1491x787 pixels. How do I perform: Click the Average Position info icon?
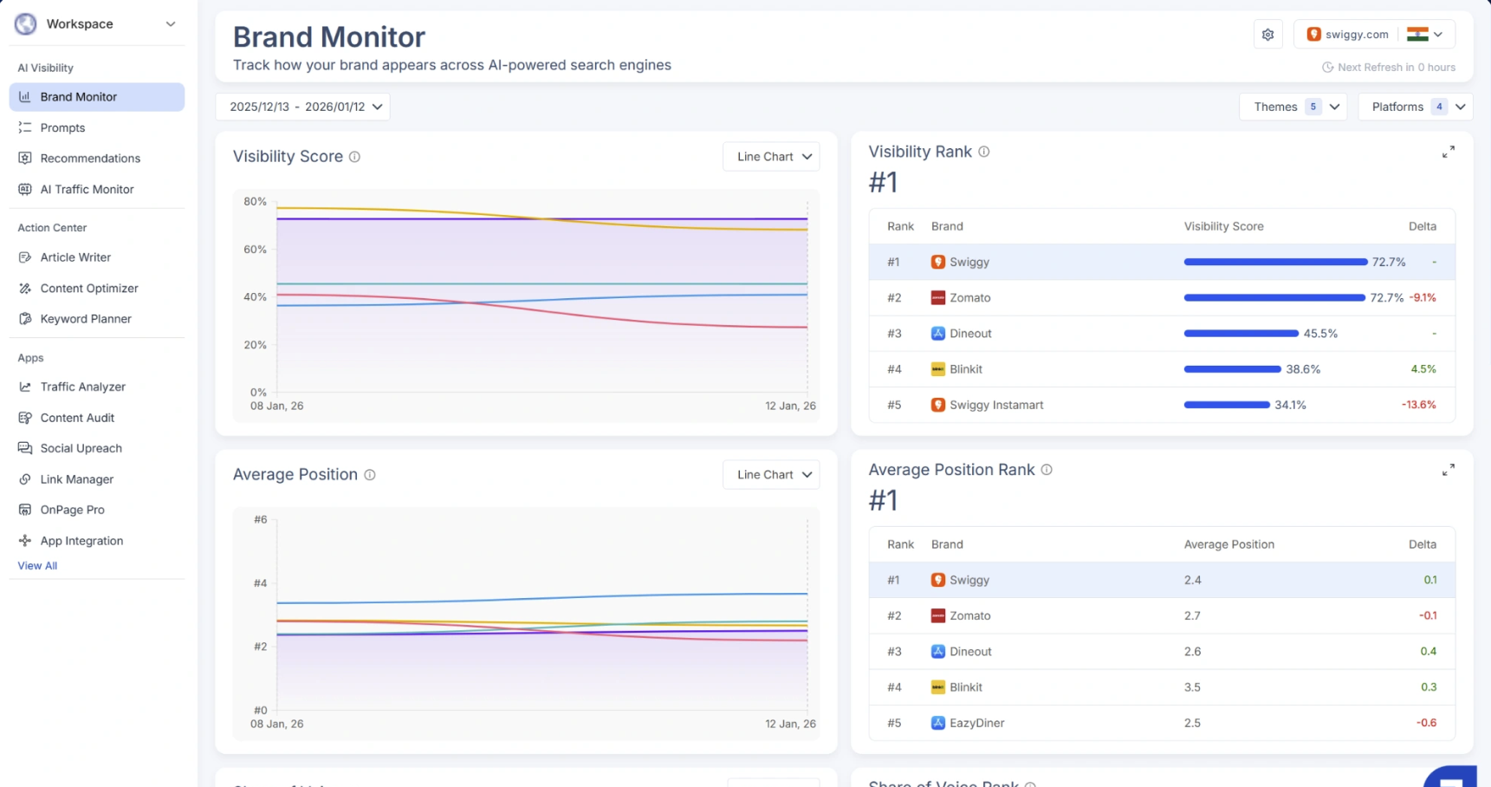pyautogui.click(x=370, y=475)
